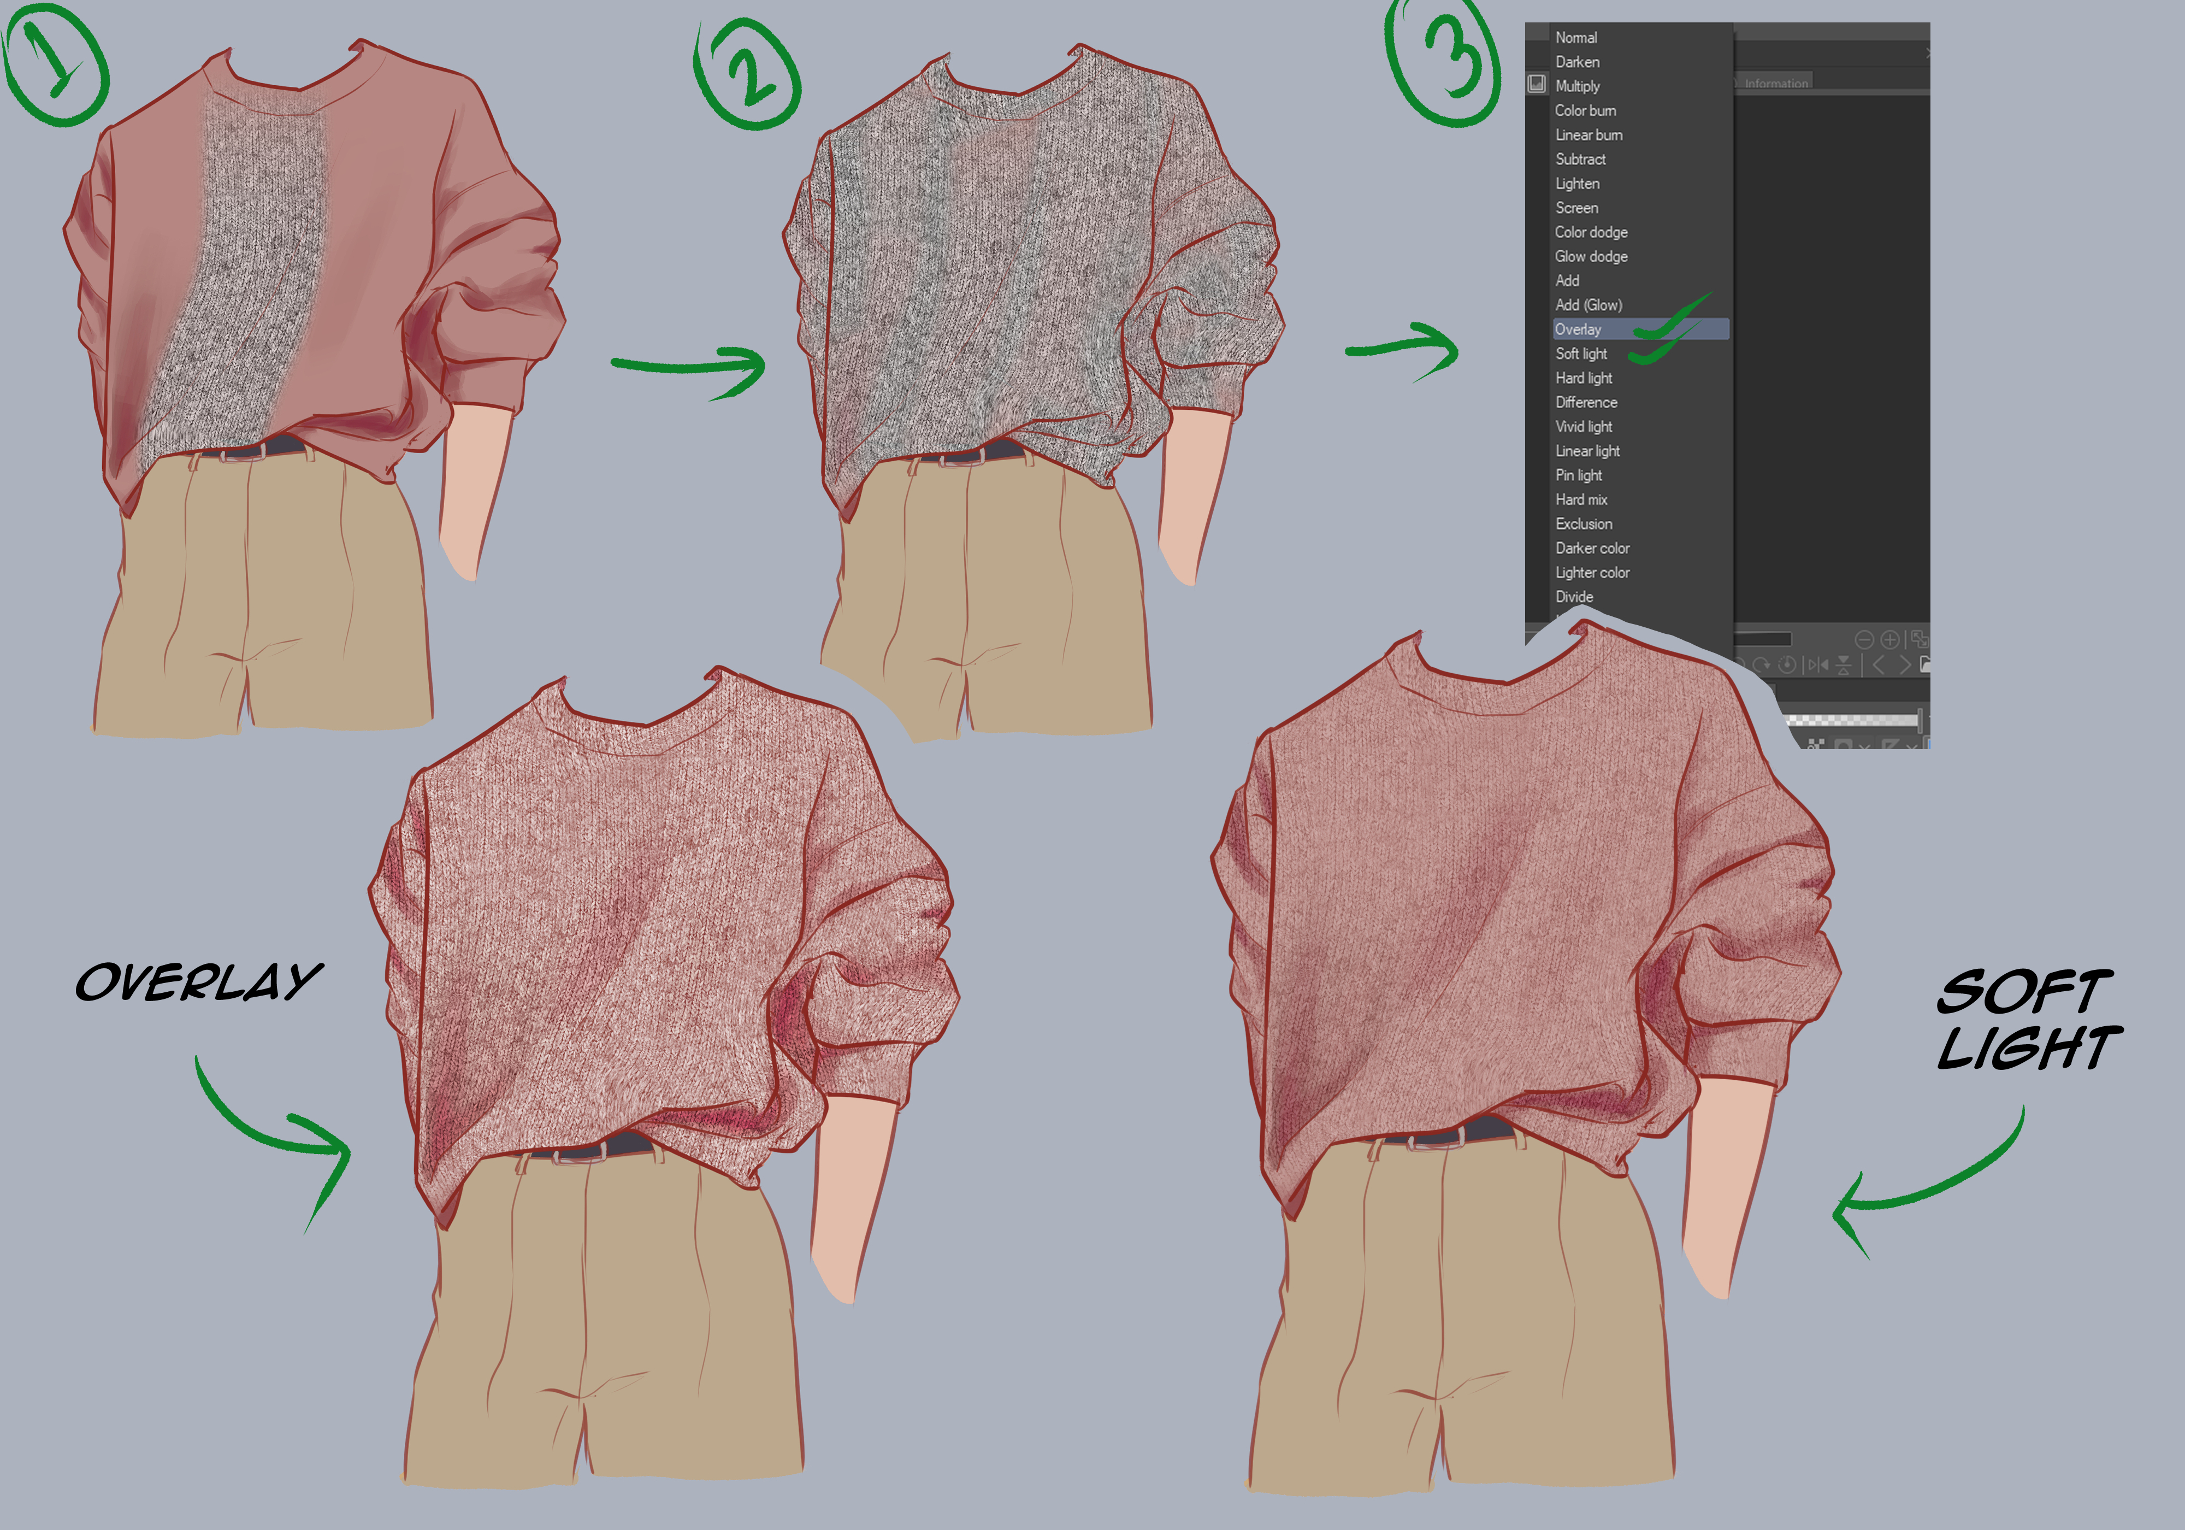Click the histogram panel icon beside Multiply

pos(1537,84)
